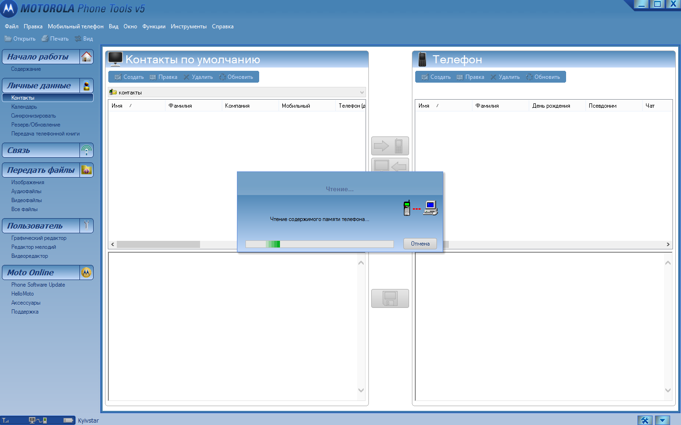Click the person icon beside Личные данные
Screen dimensions: 681x425
87,85
